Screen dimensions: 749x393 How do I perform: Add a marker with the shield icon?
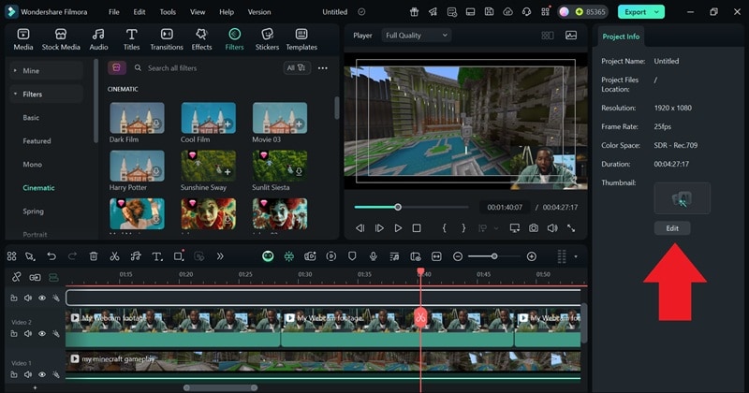pos(352,256)
